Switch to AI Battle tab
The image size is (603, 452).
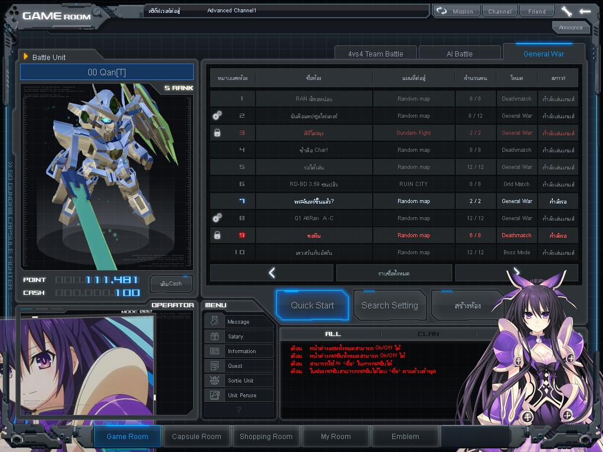tap(459, 54)
